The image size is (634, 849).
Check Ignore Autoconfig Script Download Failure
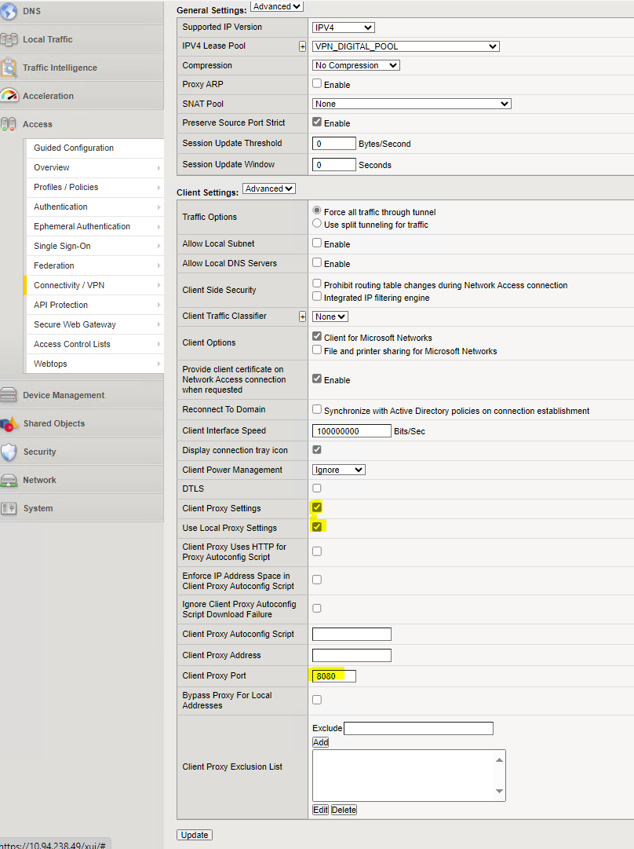(317, 609)
